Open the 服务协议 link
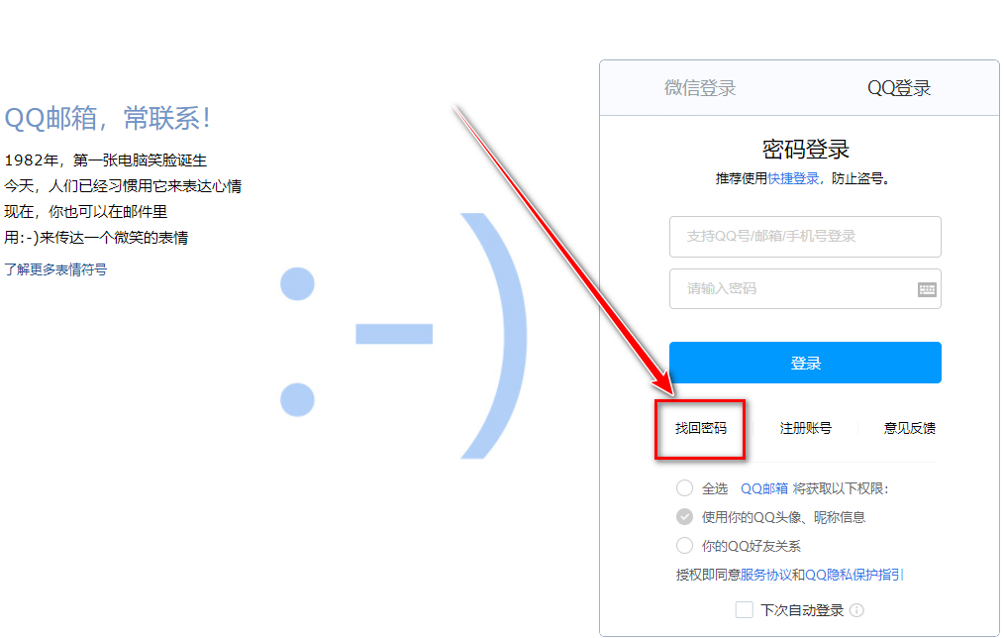 point(765,575)
